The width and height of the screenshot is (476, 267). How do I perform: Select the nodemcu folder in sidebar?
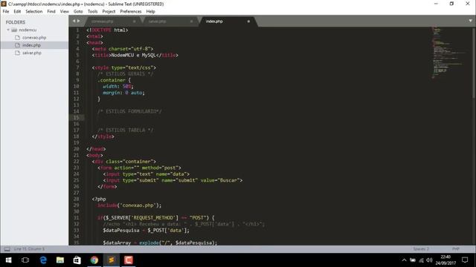click(28, 30)
